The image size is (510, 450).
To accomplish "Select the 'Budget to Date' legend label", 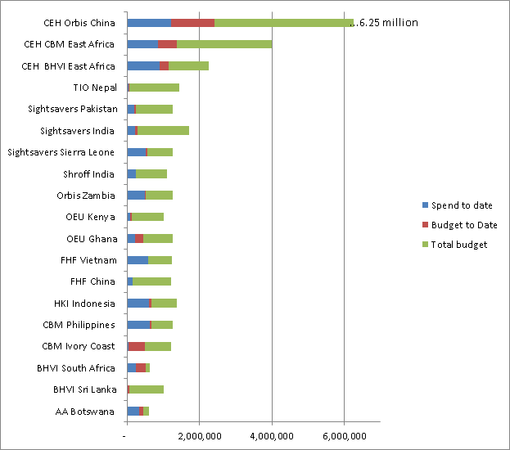I will click(464, 225).
